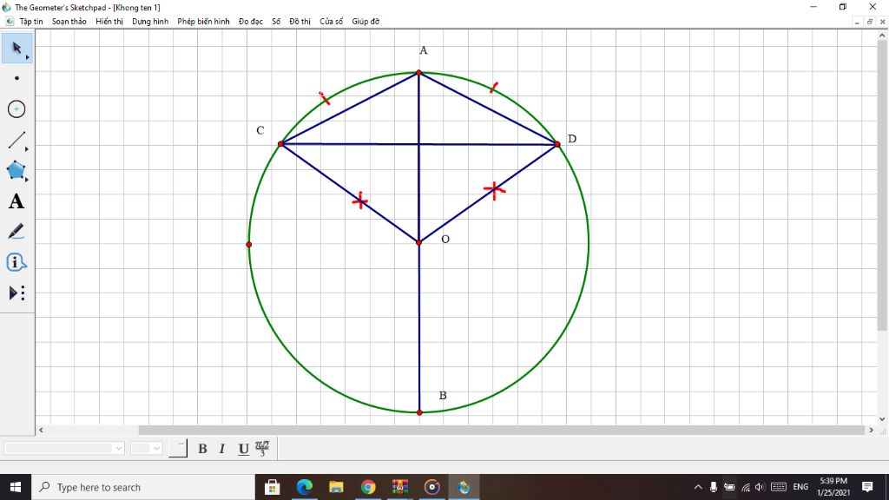Open the Giúp đỡ menu
889x500 pixels.
coord(365,22)
